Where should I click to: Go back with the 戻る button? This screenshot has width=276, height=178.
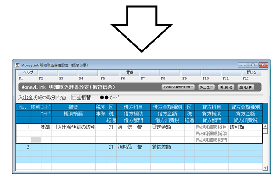[x=226, y=87]
